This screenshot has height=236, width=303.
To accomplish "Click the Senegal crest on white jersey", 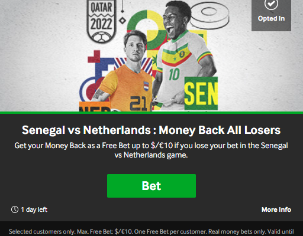I will pos(182,54).
